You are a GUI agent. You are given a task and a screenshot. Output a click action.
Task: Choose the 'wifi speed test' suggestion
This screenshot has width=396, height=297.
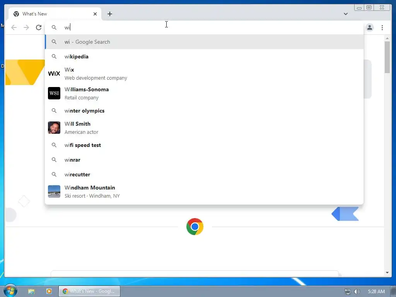point(204,145)
